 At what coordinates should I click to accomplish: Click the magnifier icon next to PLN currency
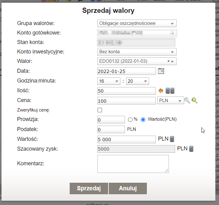click(x=187, y=101)
